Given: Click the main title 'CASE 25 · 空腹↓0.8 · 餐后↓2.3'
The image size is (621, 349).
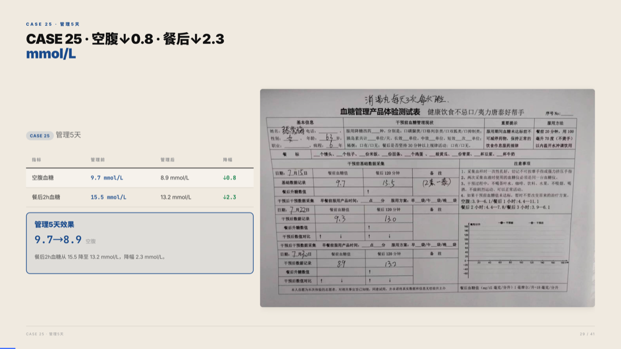Looking at the screenshot, I should pos(125,39).
